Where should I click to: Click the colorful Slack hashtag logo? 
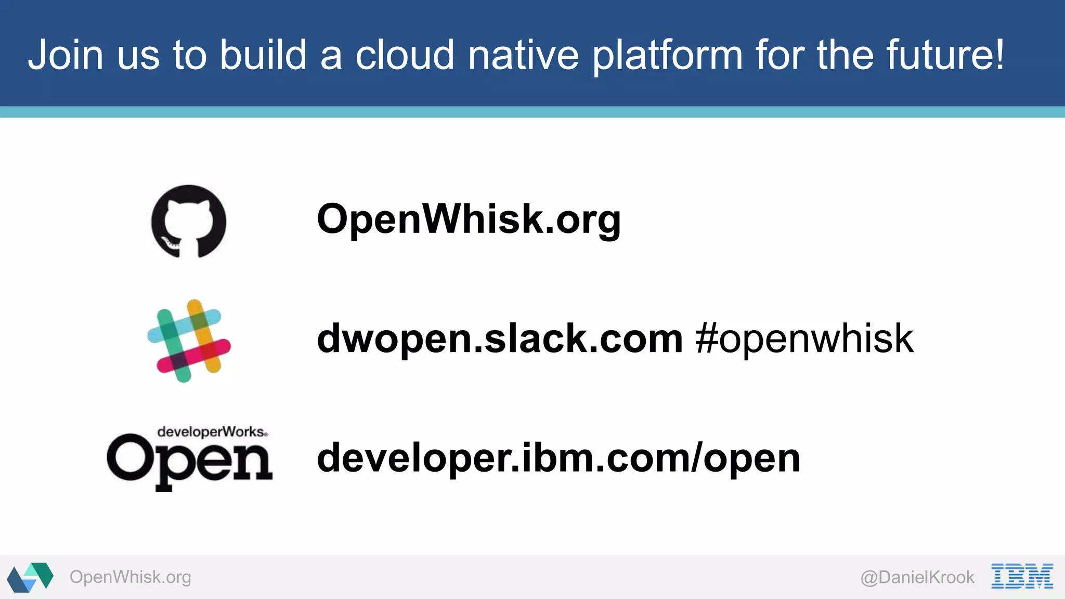(x=189, y=341)
